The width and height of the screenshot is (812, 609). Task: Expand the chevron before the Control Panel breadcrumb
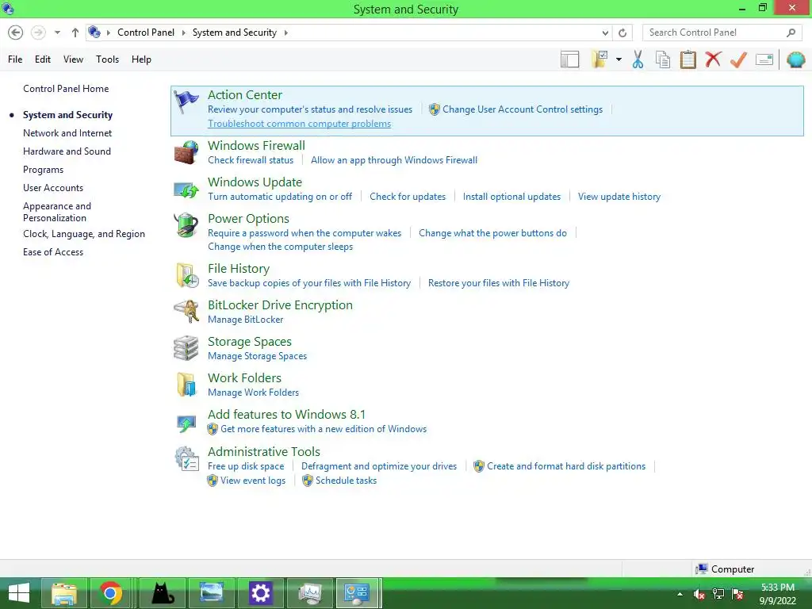point(108,33)
